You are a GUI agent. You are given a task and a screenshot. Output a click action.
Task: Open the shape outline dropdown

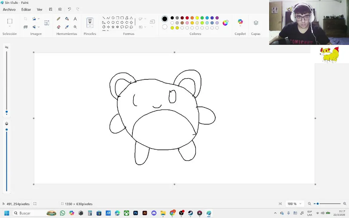coord(145,19)
